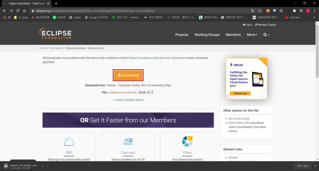Open the 일렉기타 관리 bookmark
This screenshot has height=171, width=319.
(234, 17)
